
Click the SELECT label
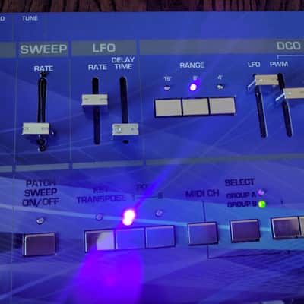coord(239,182)
